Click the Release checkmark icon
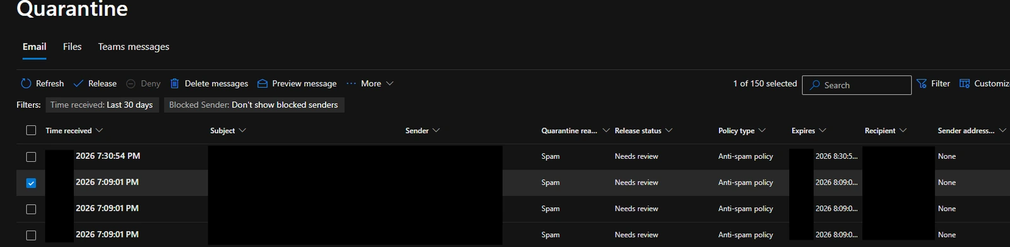This screenshot has width=1010, height=247. pos(78,84)
